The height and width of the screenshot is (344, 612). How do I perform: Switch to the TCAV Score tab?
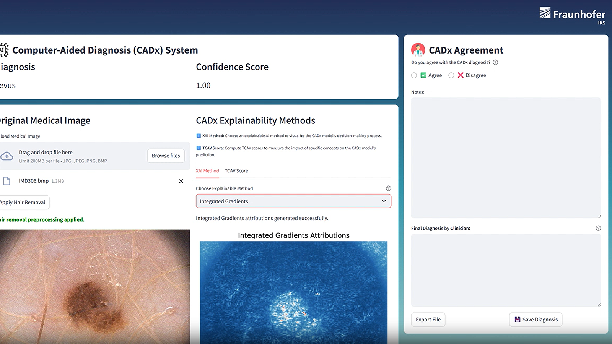point(236,171)
